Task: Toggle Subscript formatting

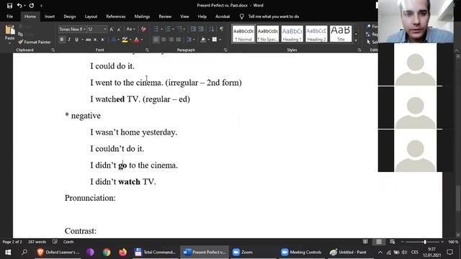Action: [95, 40]
